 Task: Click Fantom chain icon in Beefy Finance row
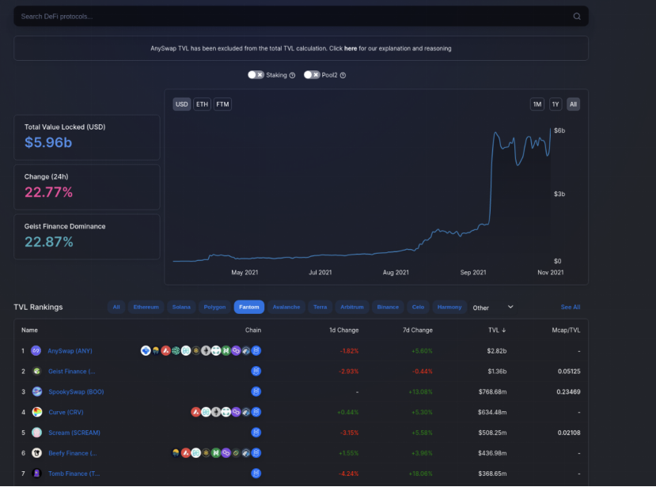[x=256, y=453]
